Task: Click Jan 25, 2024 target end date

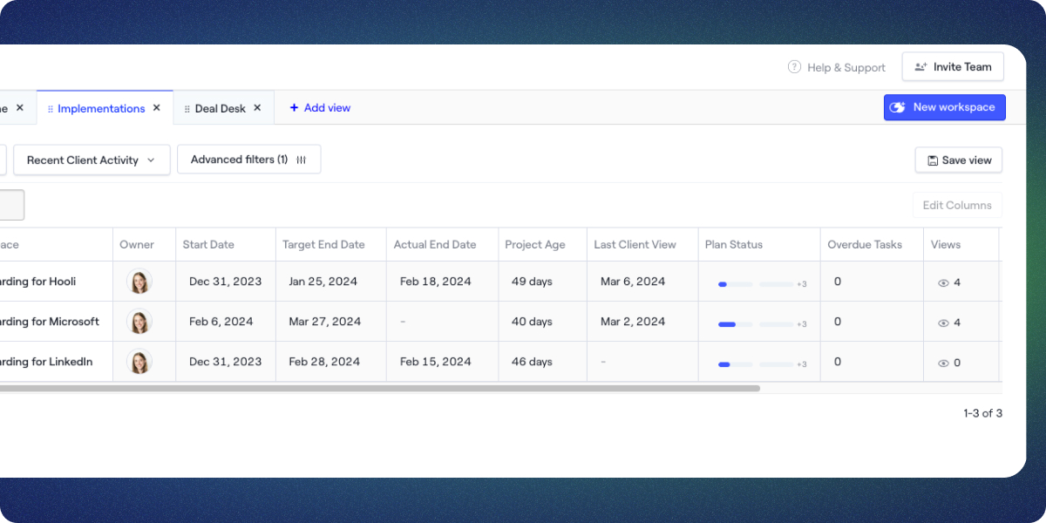Action: coord(323,282)
